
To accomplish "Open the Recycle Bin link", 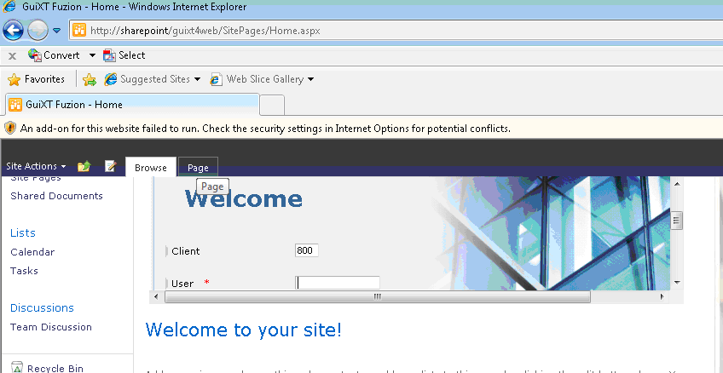I will (x=55, y=368).
